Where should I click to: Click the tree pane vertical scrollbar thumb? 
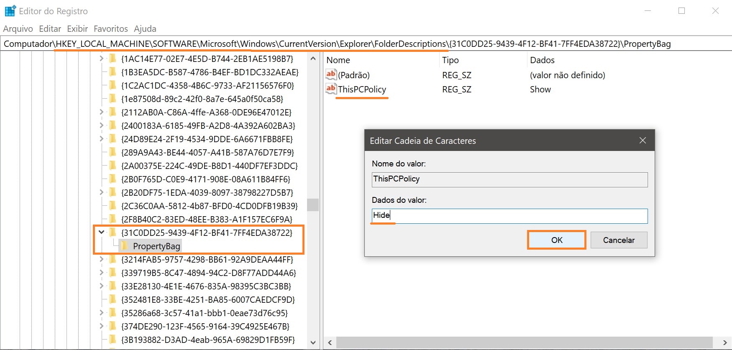click(x=313, y=205)
